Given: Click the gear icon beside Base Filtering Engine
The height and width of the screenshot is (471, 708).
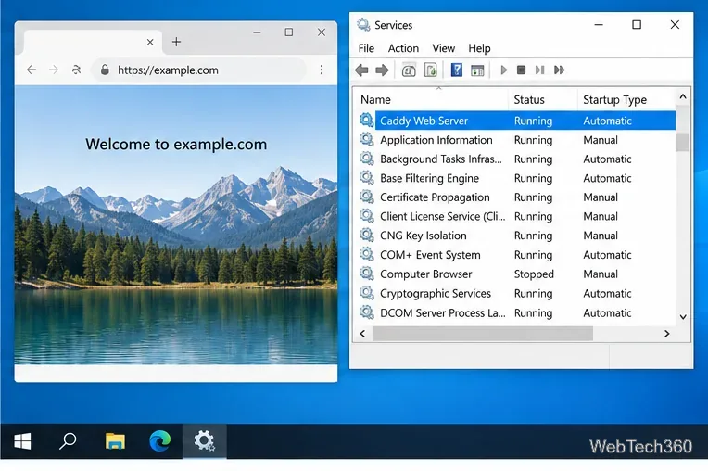Looking at the screenshot, I should pos(367,177).
